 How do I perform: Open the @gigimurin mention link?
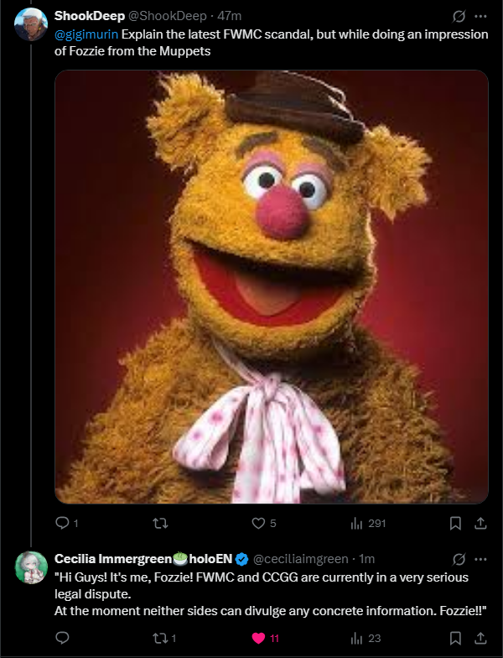click(x=86, y=35)
